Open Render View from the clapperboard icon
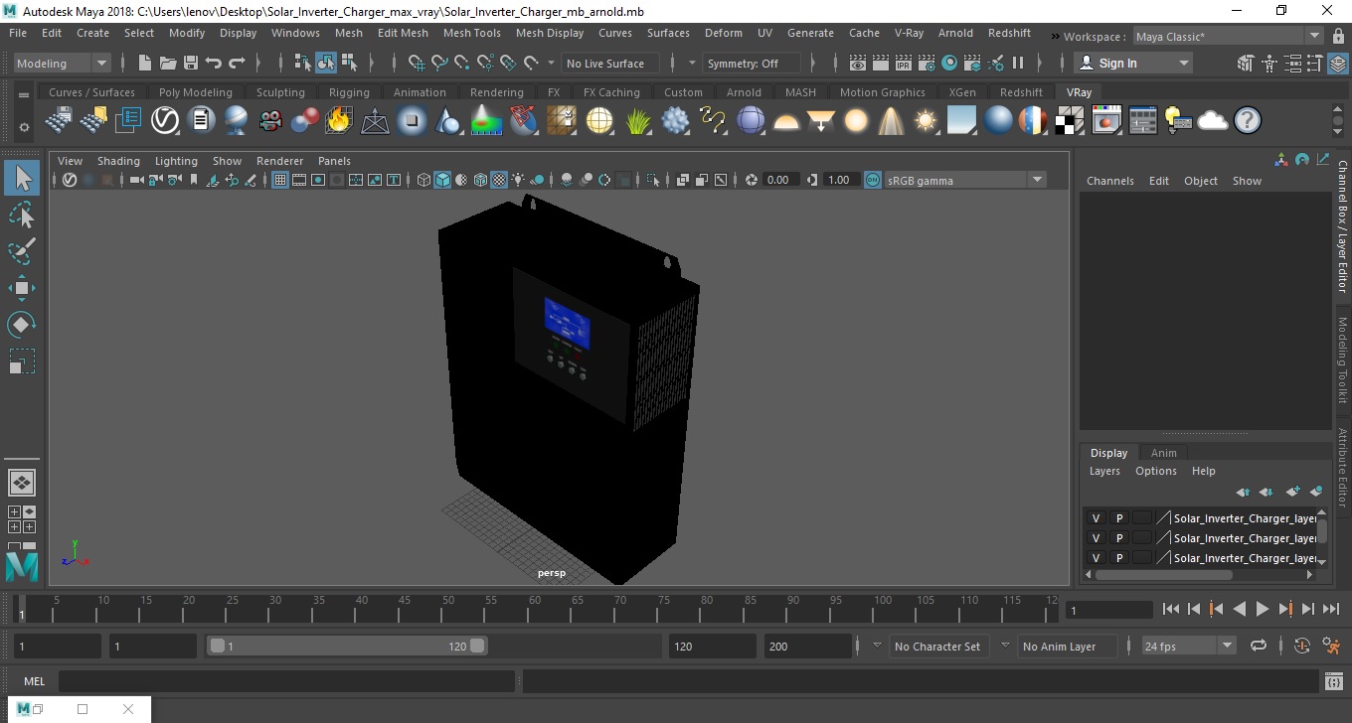 [858, 63]
